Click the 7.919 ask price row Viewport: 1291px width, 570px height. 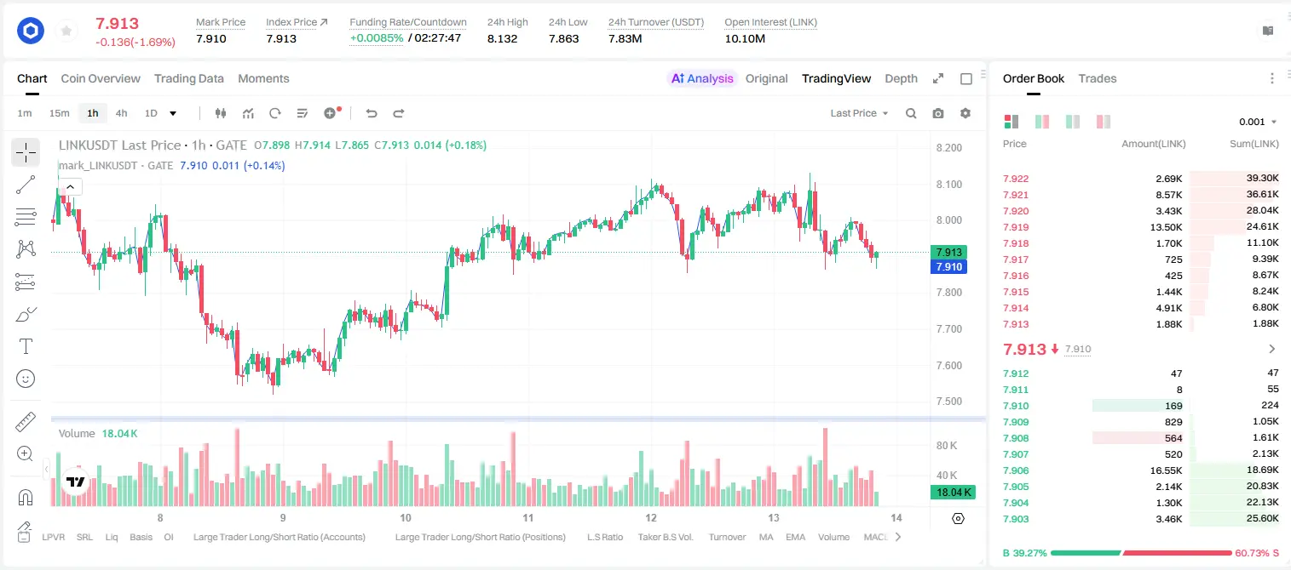(x=1140, y=227)
